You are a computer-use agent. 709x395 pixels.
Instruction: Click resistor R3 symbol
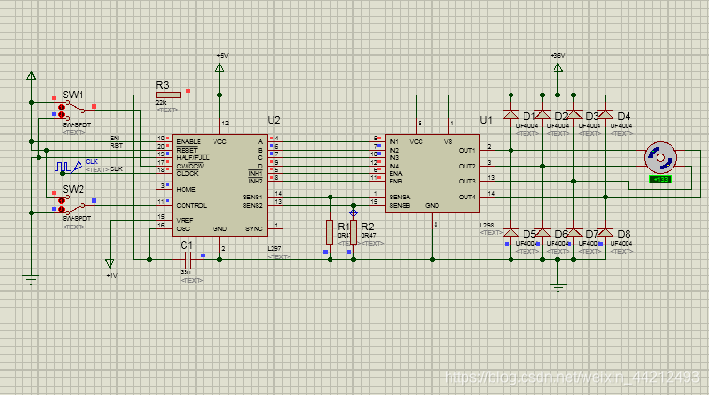click(x=169, y=95)
